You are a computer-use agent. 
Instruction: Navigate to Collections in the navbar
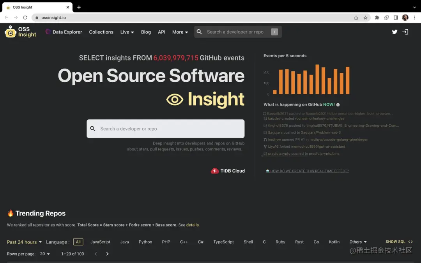[101, 32]
